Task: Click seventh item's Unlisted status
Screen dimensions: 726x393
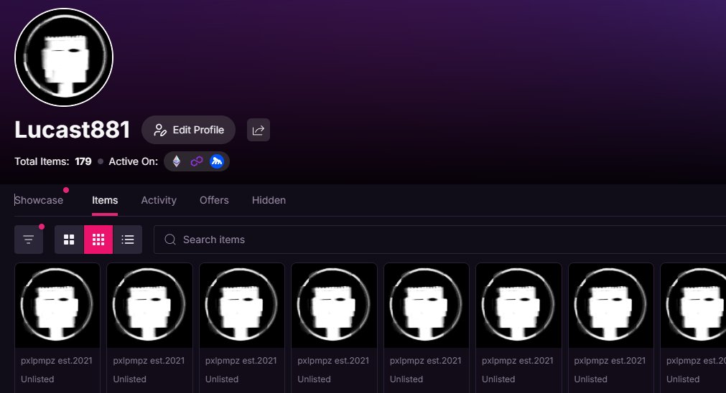Action: (x=591, y=379)
